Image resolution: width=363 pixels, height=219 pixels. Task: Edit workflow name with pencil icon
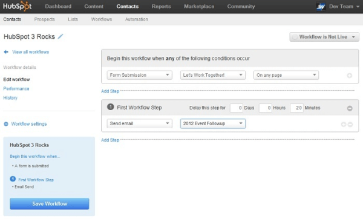(x=60, y=36)
